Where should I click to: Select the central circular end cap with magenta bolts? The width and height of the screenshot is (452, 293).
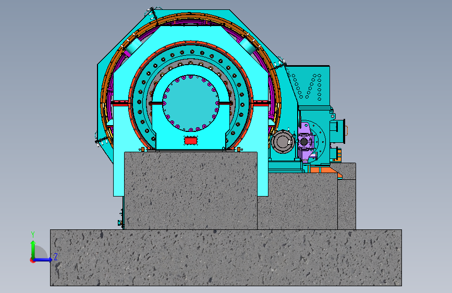190,103
